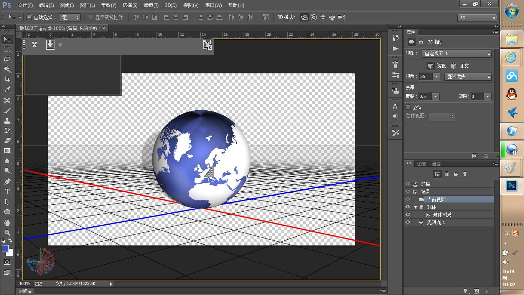524x295 pixels.
Task: Select the Lasso tool
Action: pyautogui.click(x=7, y=59)
